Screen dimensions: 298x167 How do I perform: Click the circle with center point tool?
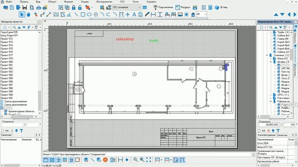tap(96, 14)
